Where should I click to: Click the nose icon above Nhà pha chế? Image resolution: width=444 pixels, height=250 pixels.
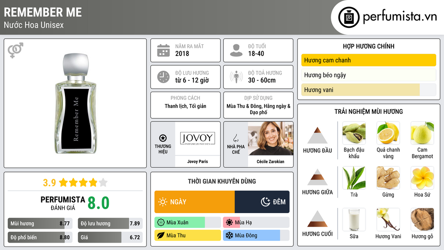(x=235, y=138)
